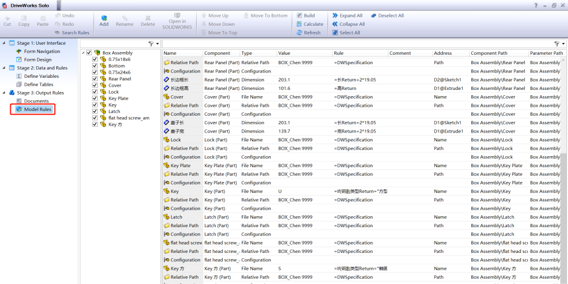This screenshot has height=284, width=568.
Task: Collapse the Box Assembly tree node
Action: click(83, 53)
